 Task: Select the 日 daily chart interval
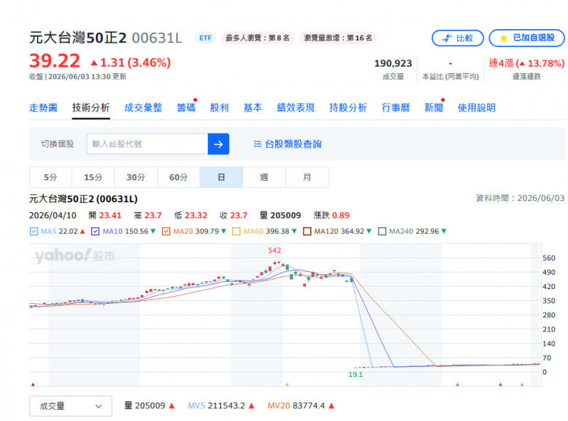pos(222,177)
